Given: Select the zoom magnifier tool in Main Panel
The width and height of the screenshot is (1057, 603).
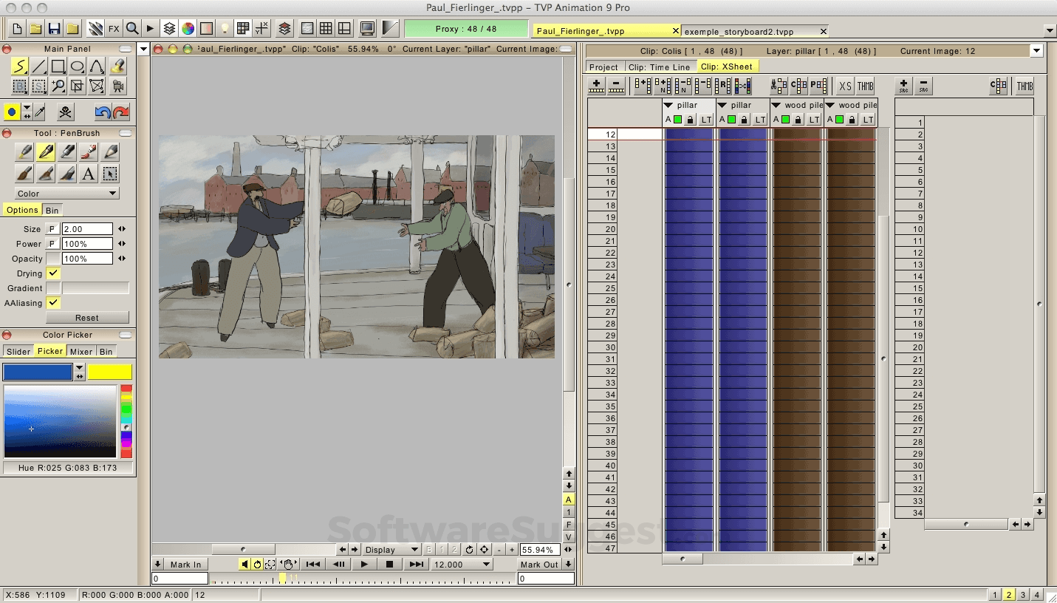Looking at the screenshot, I should point(58,86).
